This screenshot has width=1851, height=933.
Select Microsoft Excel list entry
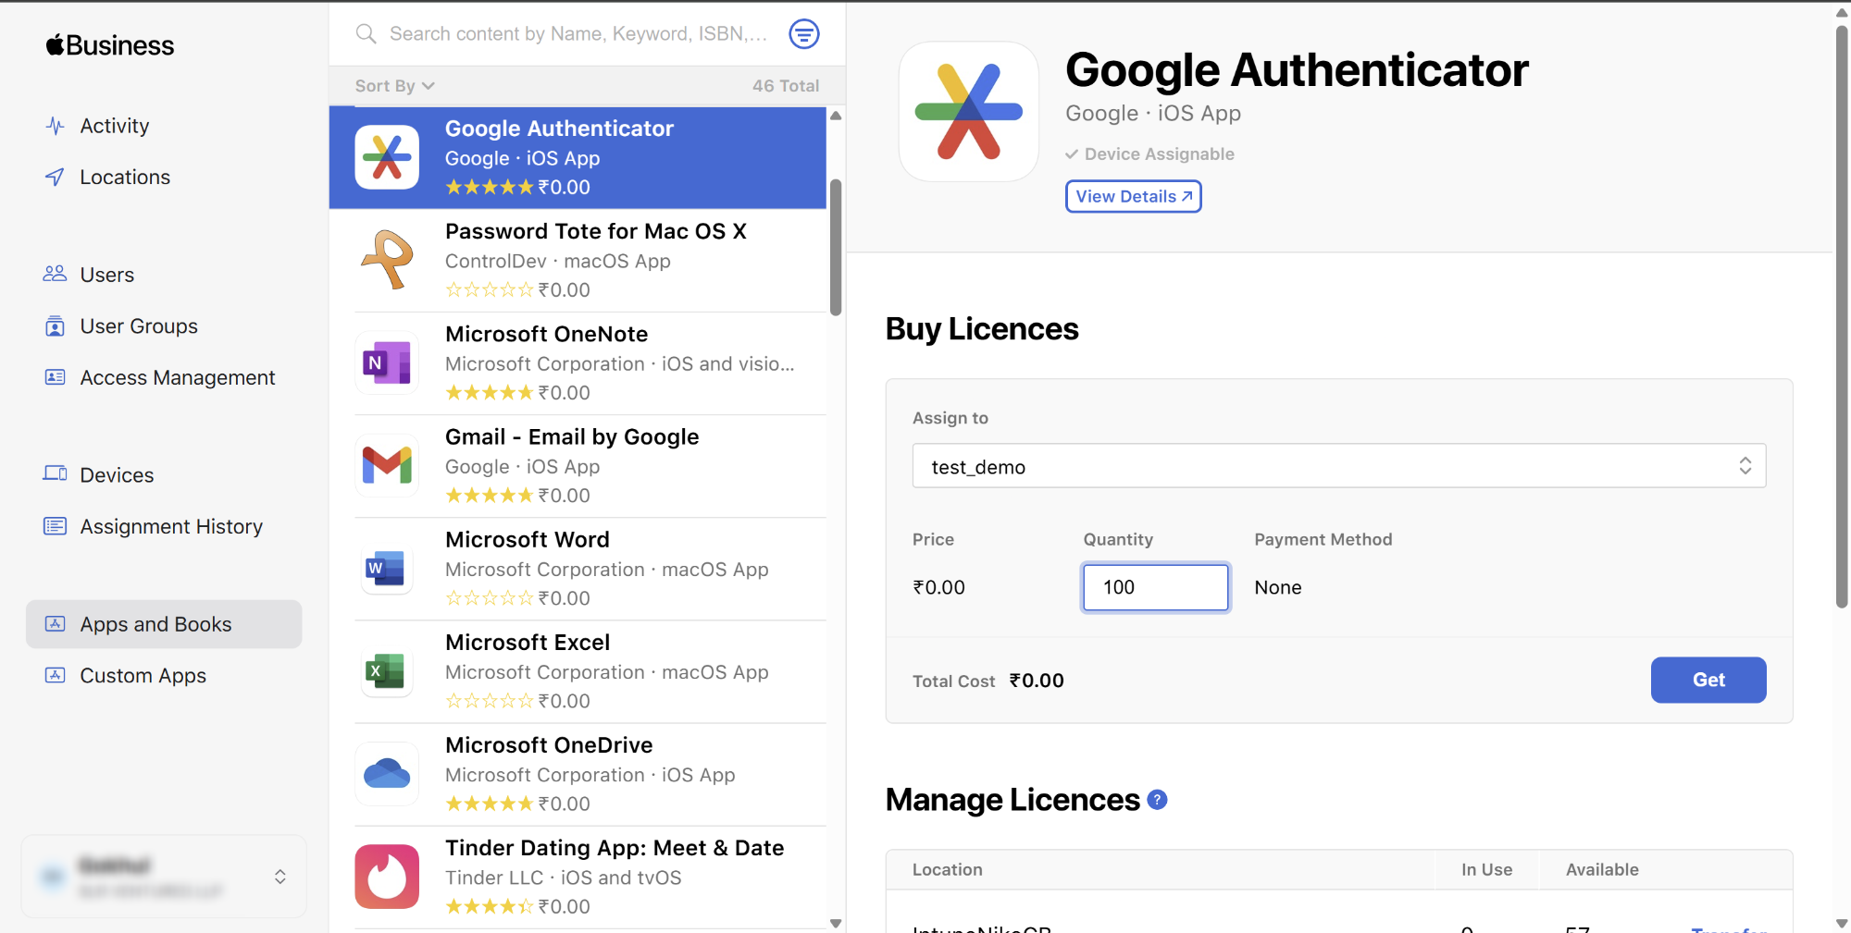[578, 670]
